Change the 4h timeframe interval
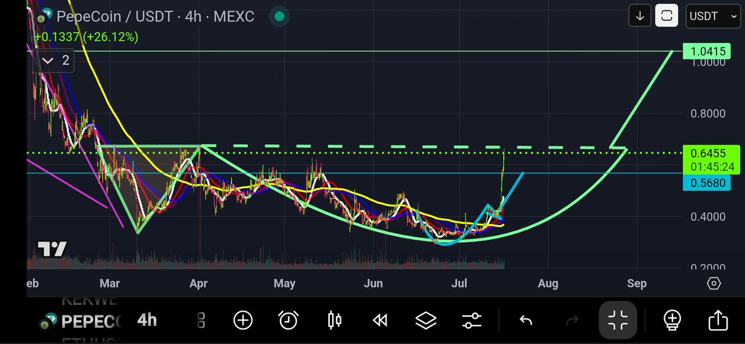Image resolution: width=745 pixels, height=344 pixels. [x=147, y=320]
